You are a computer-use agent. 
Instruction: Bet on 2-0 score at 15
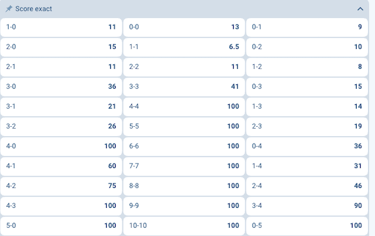pyautogui.click(x=61, y=47)
